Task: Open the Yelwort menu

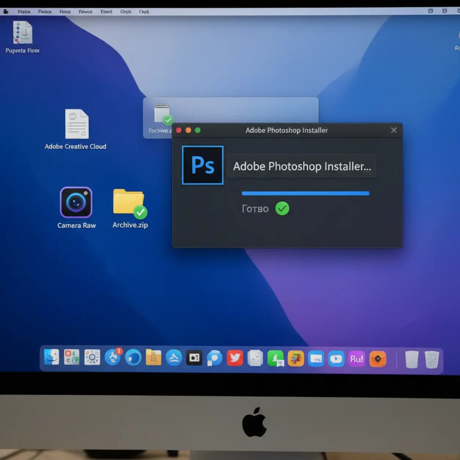Action: pos(85,11)
